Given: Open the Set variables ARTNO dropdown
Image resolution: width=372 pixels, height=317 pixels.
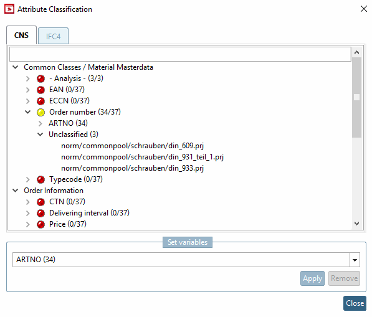Looking at the screenshot, I should (355, 260).
